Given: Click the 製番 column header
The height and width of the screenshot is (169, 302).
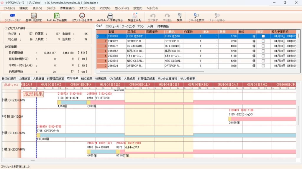Looking at the screenshot, I should (x=111, y=31).
